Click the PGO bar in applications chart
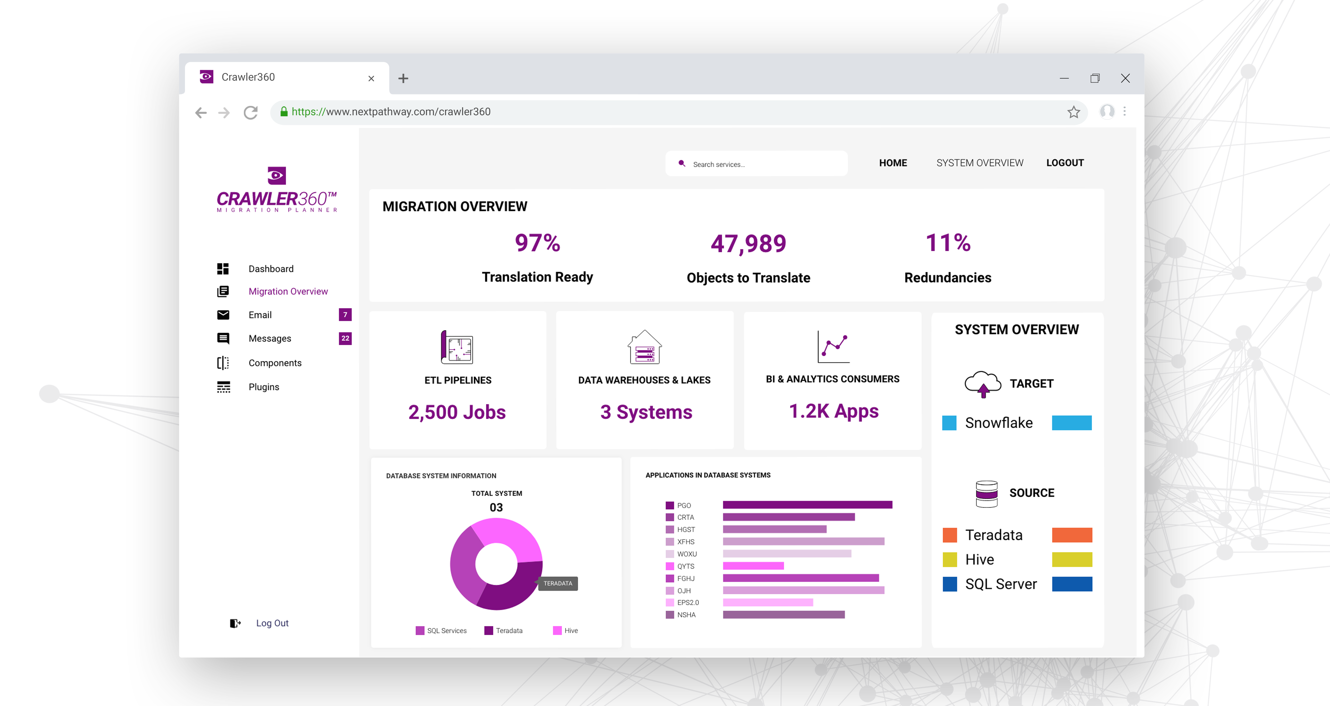The image size is (1330, 706). point(807,505)
